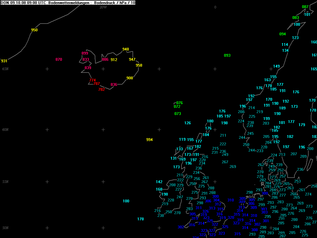Click the green 087 station value

tap(305, 7)
